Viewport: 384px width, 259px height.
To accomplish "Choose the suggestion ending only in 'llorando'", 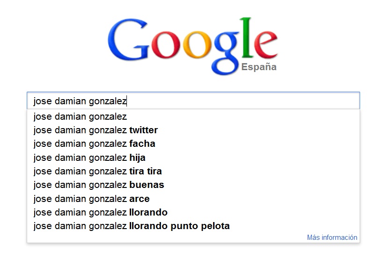I will pyautogui.click(x=193, y=212).
